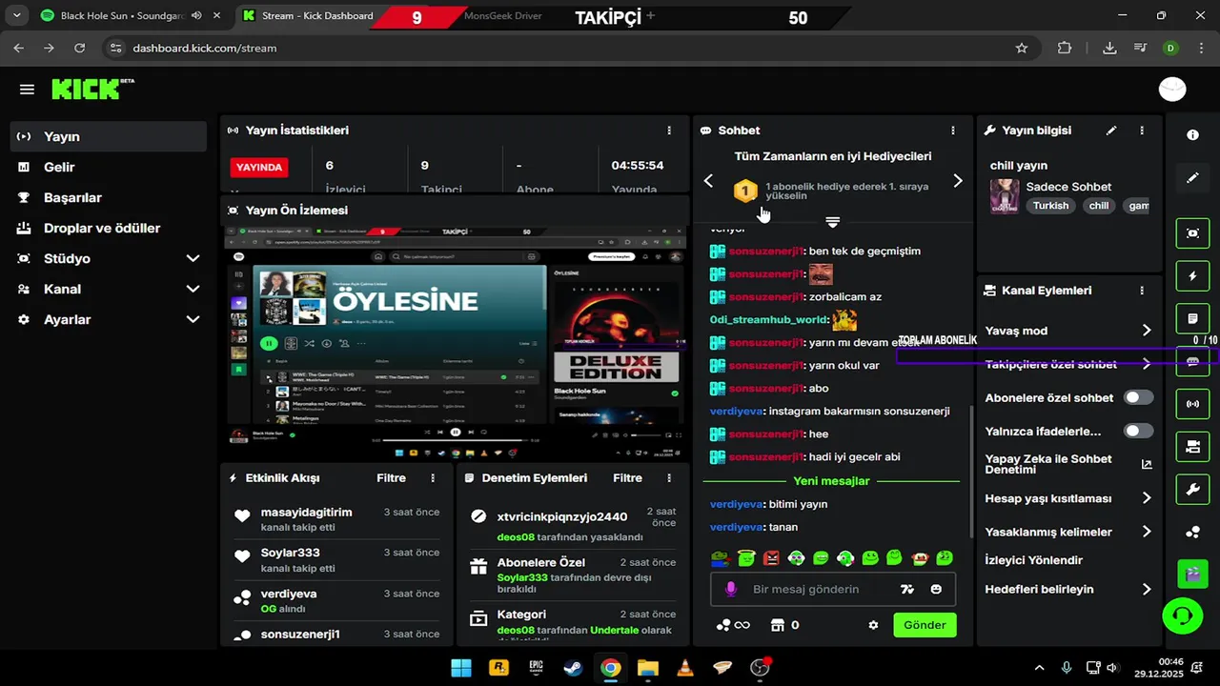The width and height of the screenshot is (1220, 686).
Task: Click the info icon in right sidebar
Action: pos(1192,135)
